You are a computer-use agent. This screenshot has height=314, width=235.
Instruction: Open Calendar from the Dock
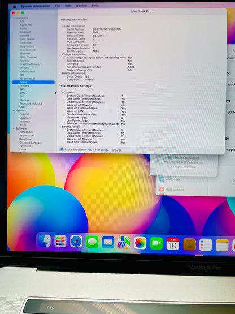(173, 244)
